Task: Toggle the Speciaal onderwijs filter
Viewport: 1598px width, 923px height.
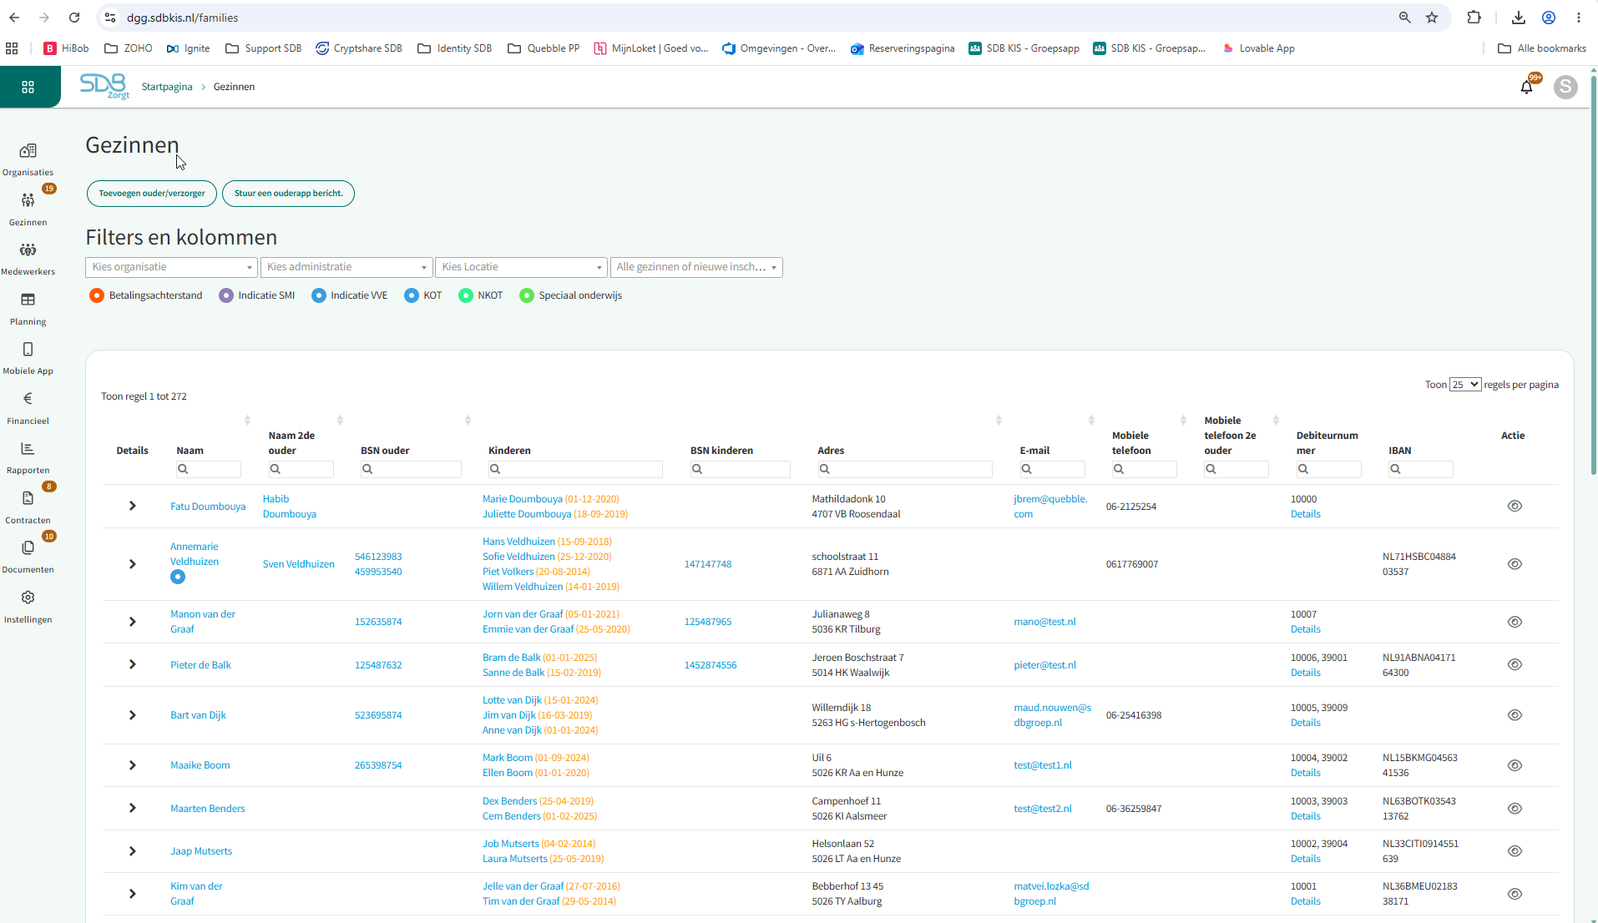Action: 527,295
